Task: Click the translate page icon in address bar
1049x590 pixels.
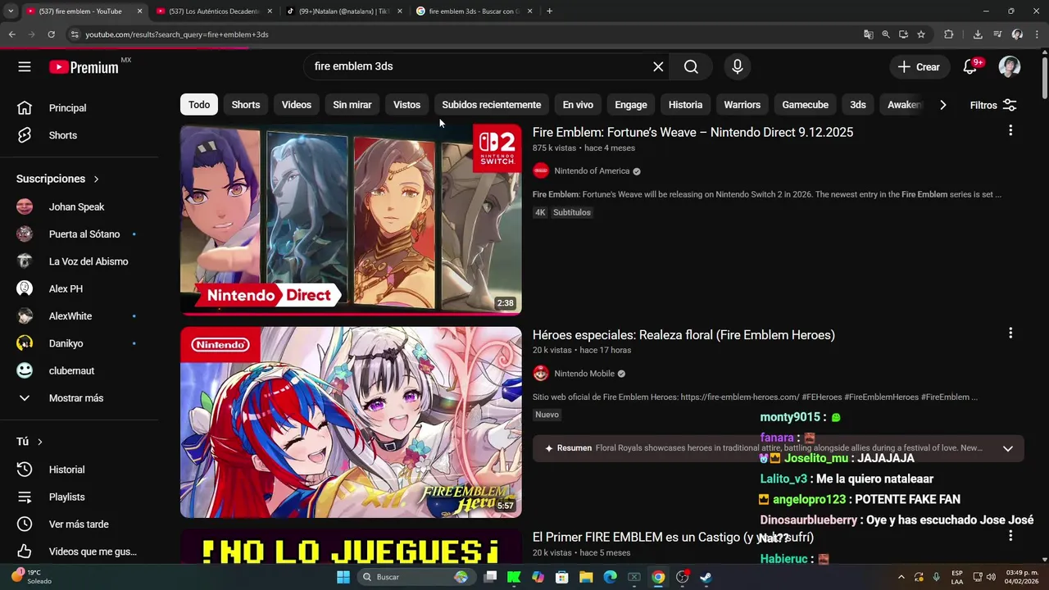Action: pyautogui.click(x=869, y=34)
